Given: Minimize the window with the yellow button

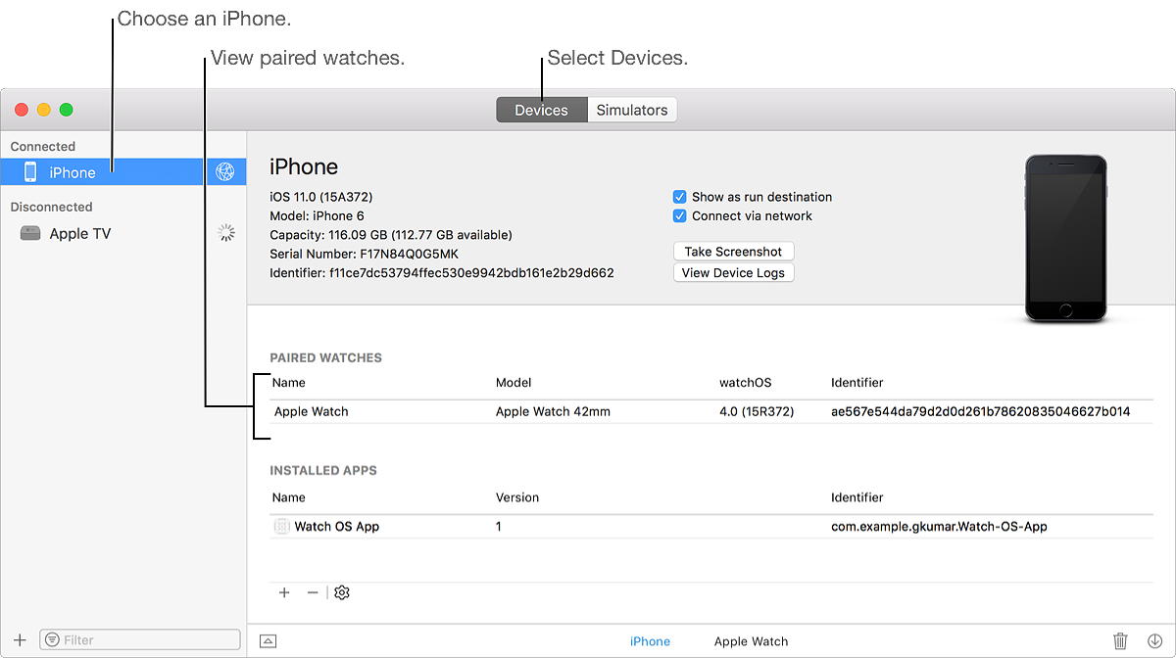Looking at the screenshot, I should coord(43,110).
